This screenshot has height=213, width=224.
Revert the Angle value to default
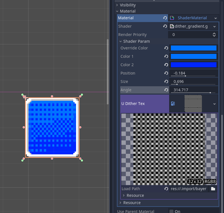pos(166,90)
